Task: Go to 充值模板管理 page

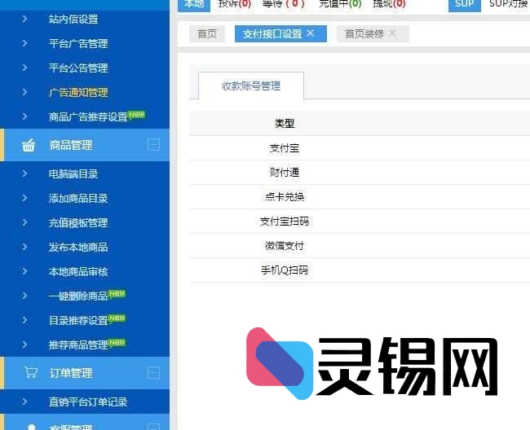Action: 77,222
